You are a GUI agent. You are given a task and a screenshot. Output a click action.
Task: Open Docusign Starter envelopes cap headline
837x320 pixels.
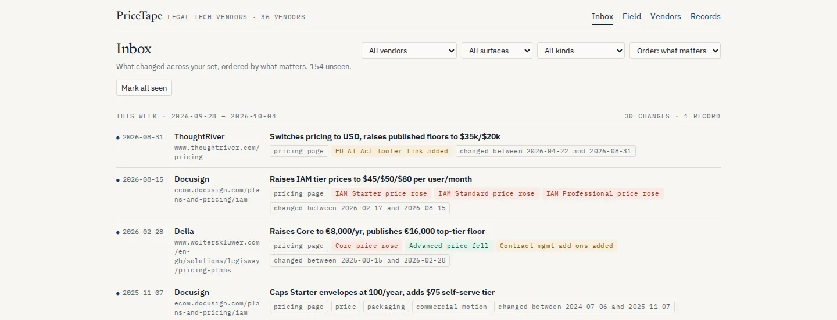(x=382, y=292)
